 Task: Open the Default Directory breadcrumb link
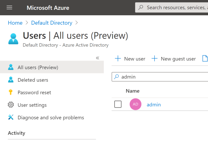click(x=52, y=23)
